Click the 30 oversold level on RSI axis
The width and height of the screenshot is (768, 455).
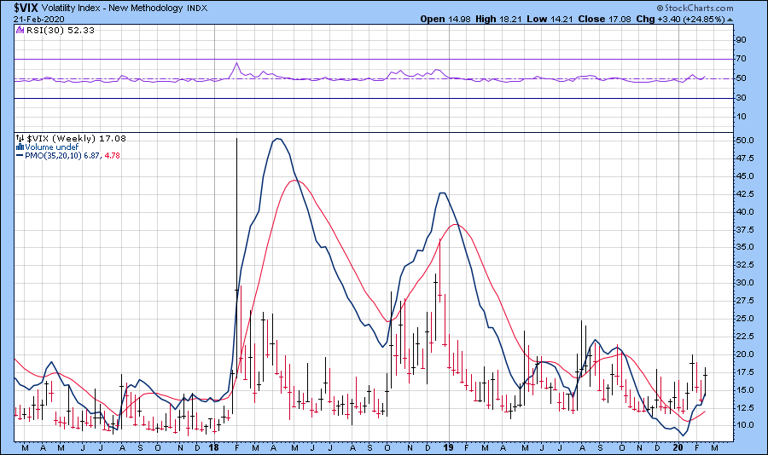(x=742, y=98)
